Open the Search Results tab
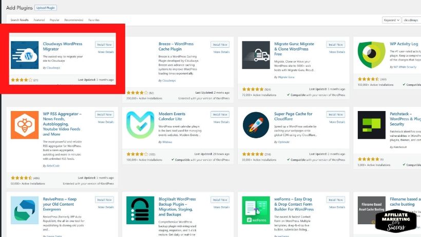The height and width of the screenshot is (237, 421). click(20, 20)
